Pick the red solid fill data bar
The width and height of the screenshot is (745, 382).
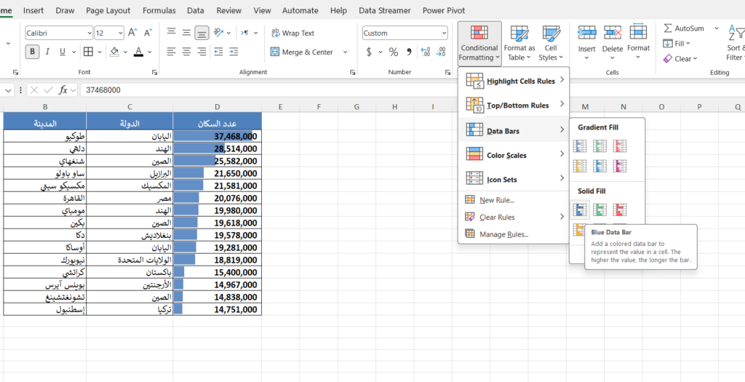point(620,210)
